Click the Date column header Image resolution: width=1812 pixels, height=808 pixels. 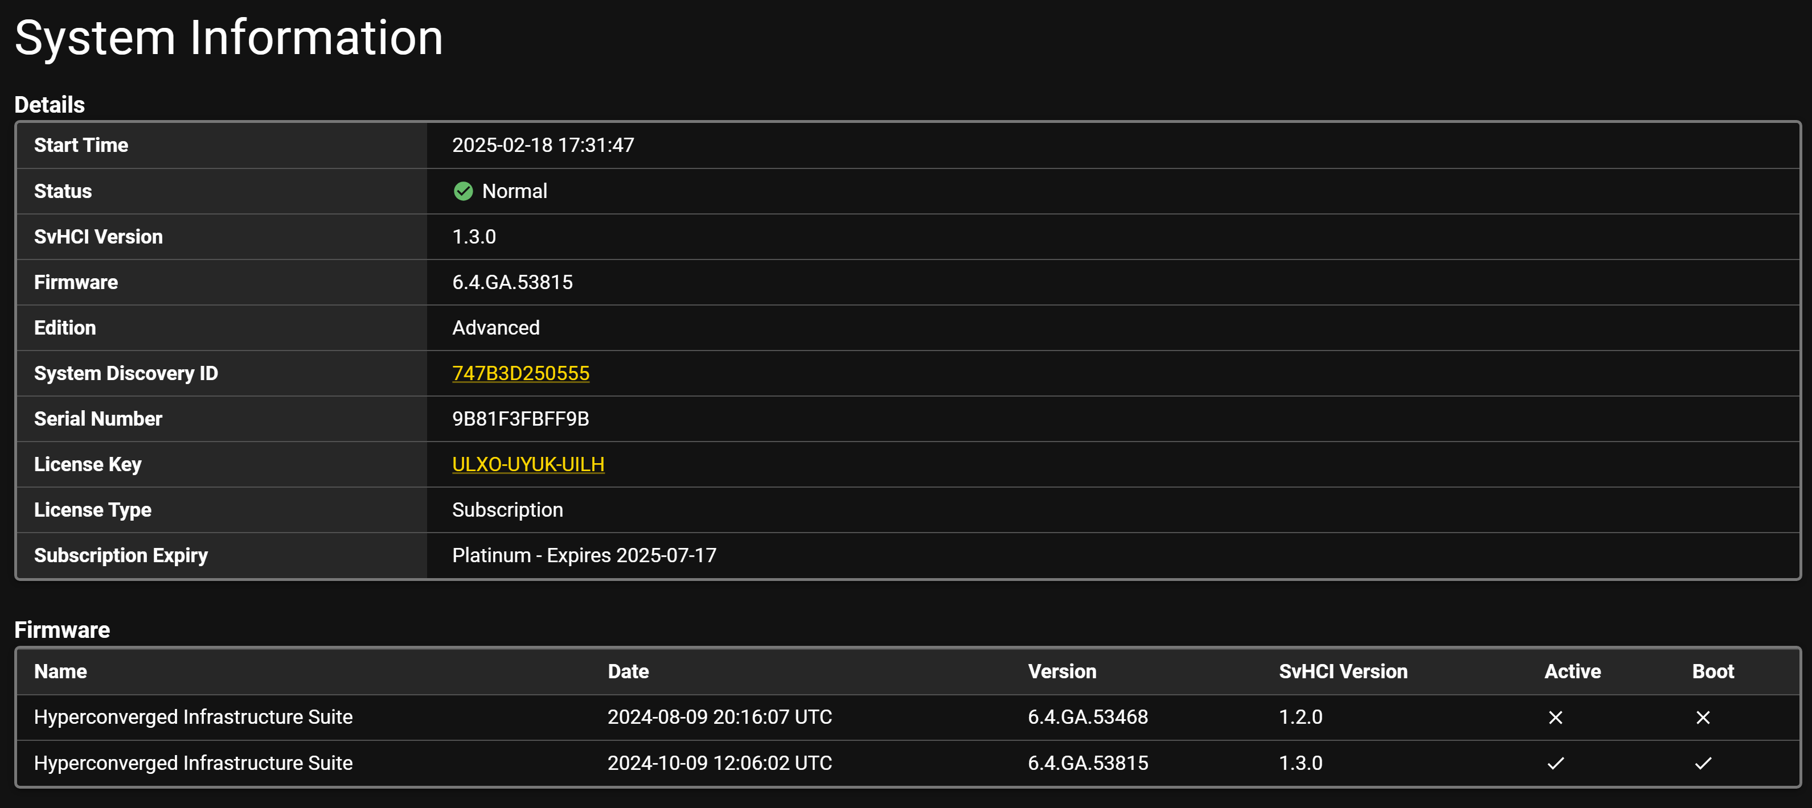coord(628,671)
